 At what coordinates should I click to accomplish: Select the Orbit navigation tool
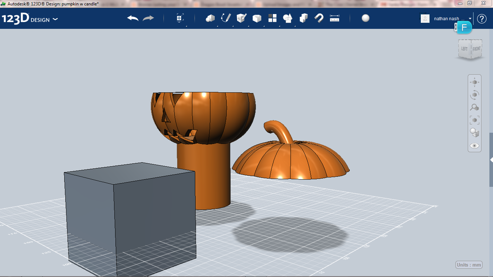(x=475, y=95)
